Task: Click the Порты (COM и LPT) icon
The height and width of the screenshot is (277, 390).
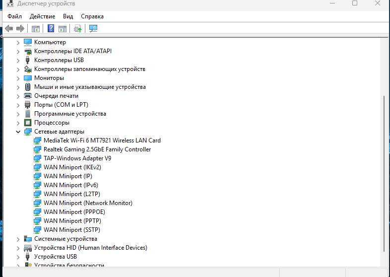Action: pos(28,105)
